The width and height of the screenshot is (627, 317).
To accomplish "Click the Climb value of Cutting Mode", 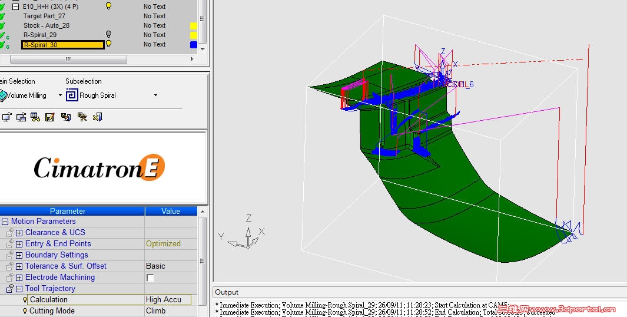I will [155, 311].
